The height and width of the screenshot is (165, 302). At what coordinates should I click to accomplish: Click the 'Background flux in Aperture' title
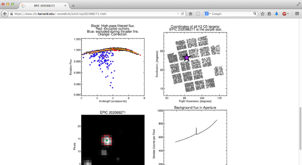coord(195,107)
